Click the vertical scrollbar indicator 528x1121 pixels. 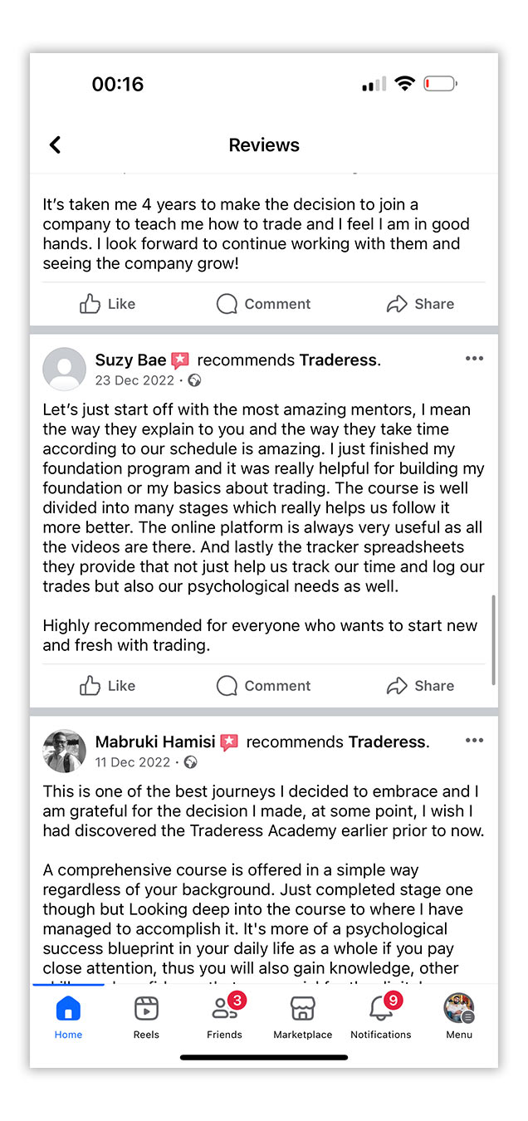[x=494, y=639]
